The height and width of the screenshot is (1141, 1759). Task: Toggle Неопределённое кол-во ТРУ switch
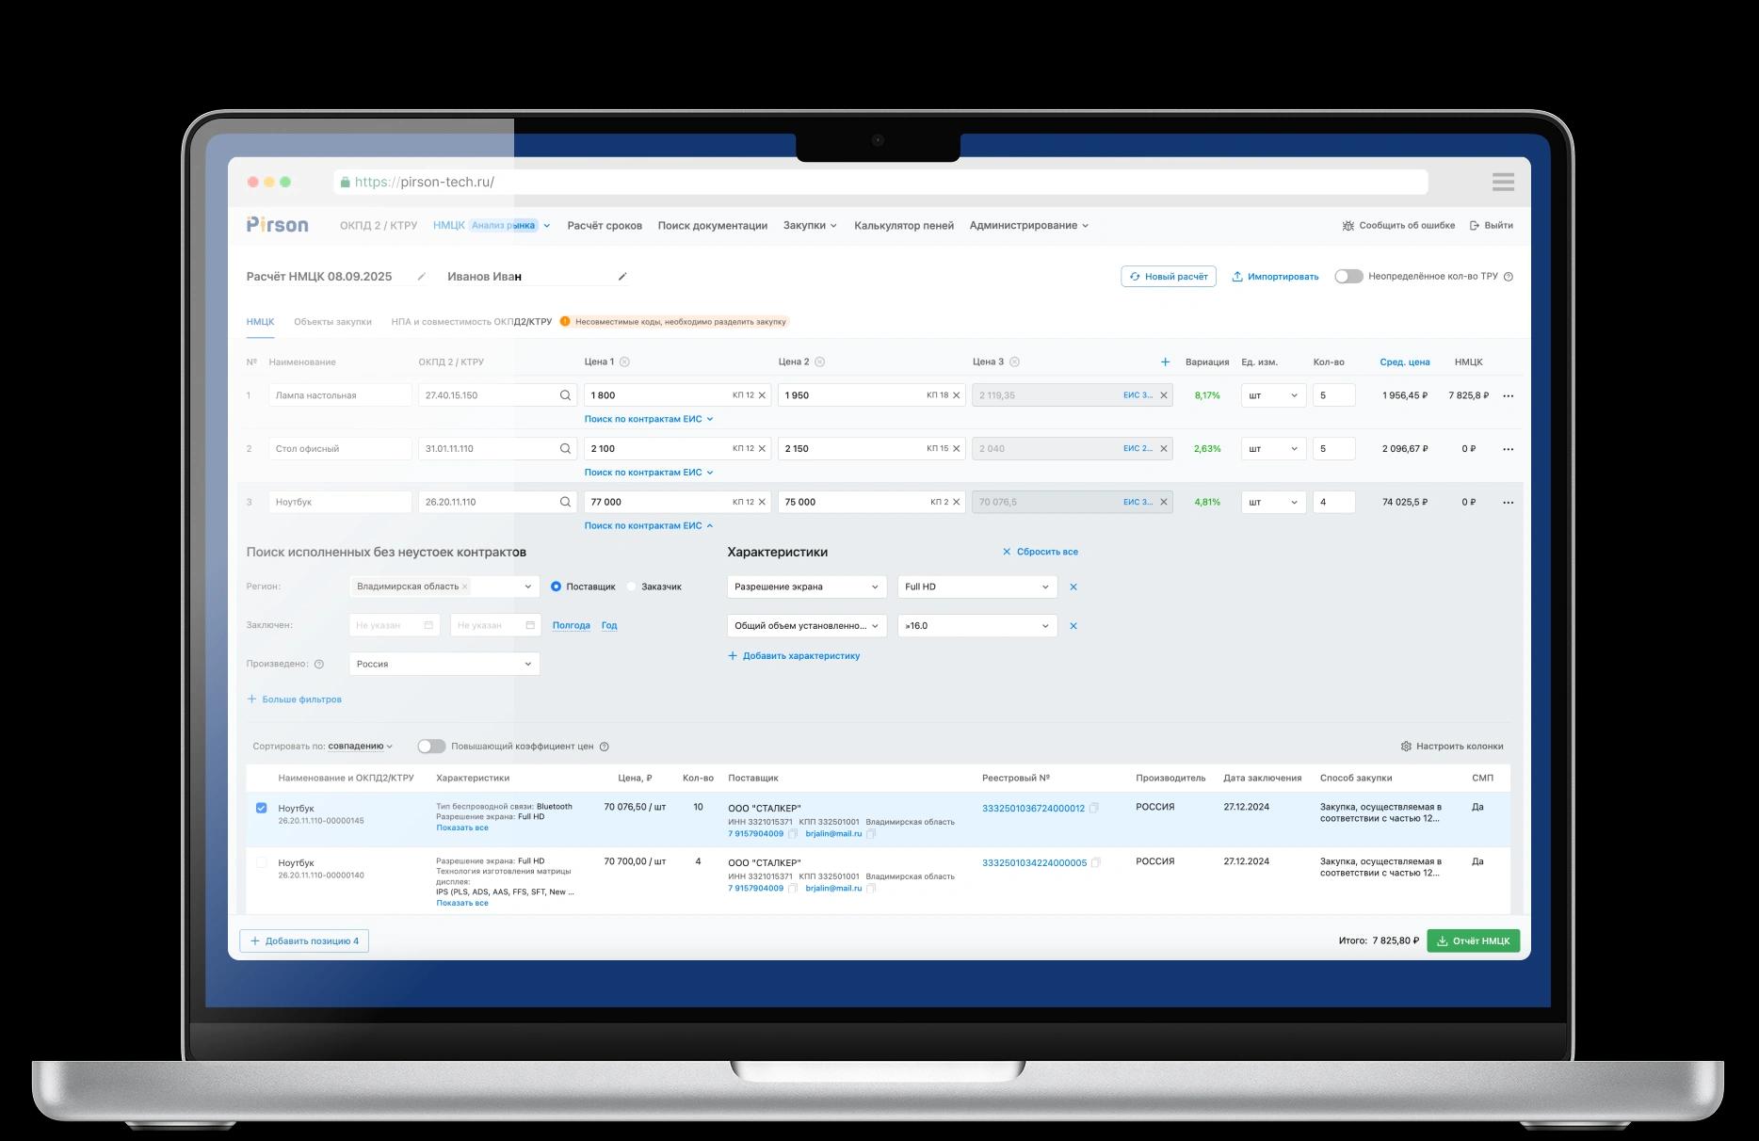(x=1348, y=277)
